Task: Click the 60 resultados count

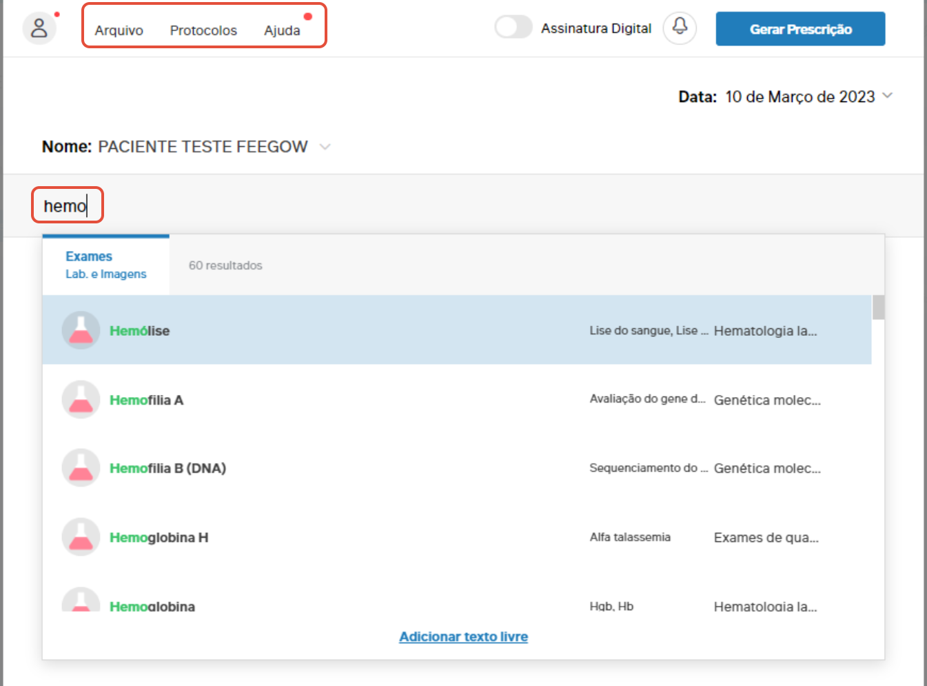Action: point(225,265)
